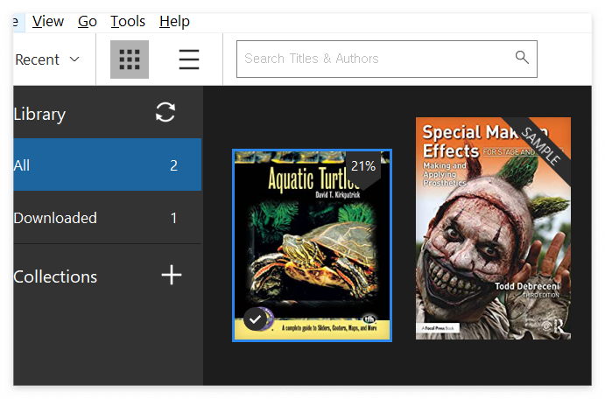This screenshot has width=605, height=399.
Task: Open the View menu
Action: 48,22
